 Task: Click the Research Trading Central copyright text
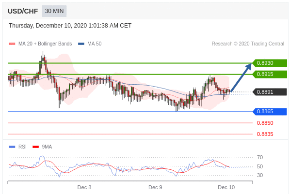tap(248, 44)
